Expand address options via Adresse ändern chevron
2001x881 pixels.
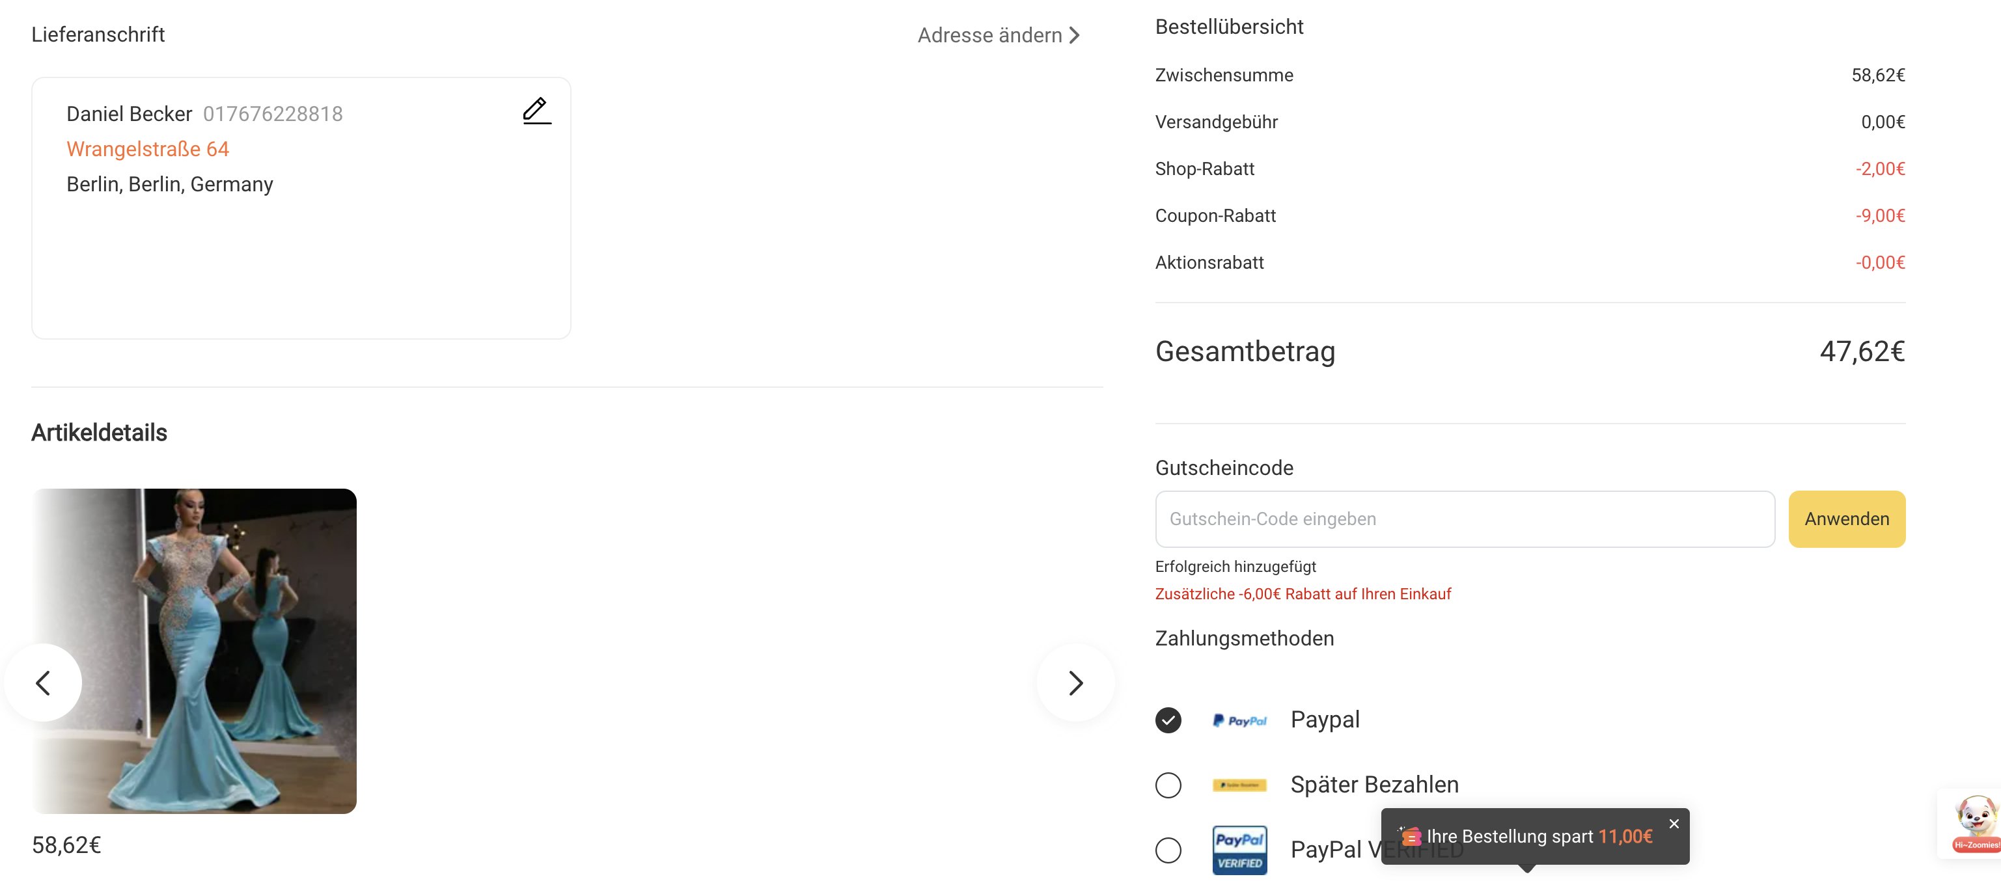click(1077, 35)
